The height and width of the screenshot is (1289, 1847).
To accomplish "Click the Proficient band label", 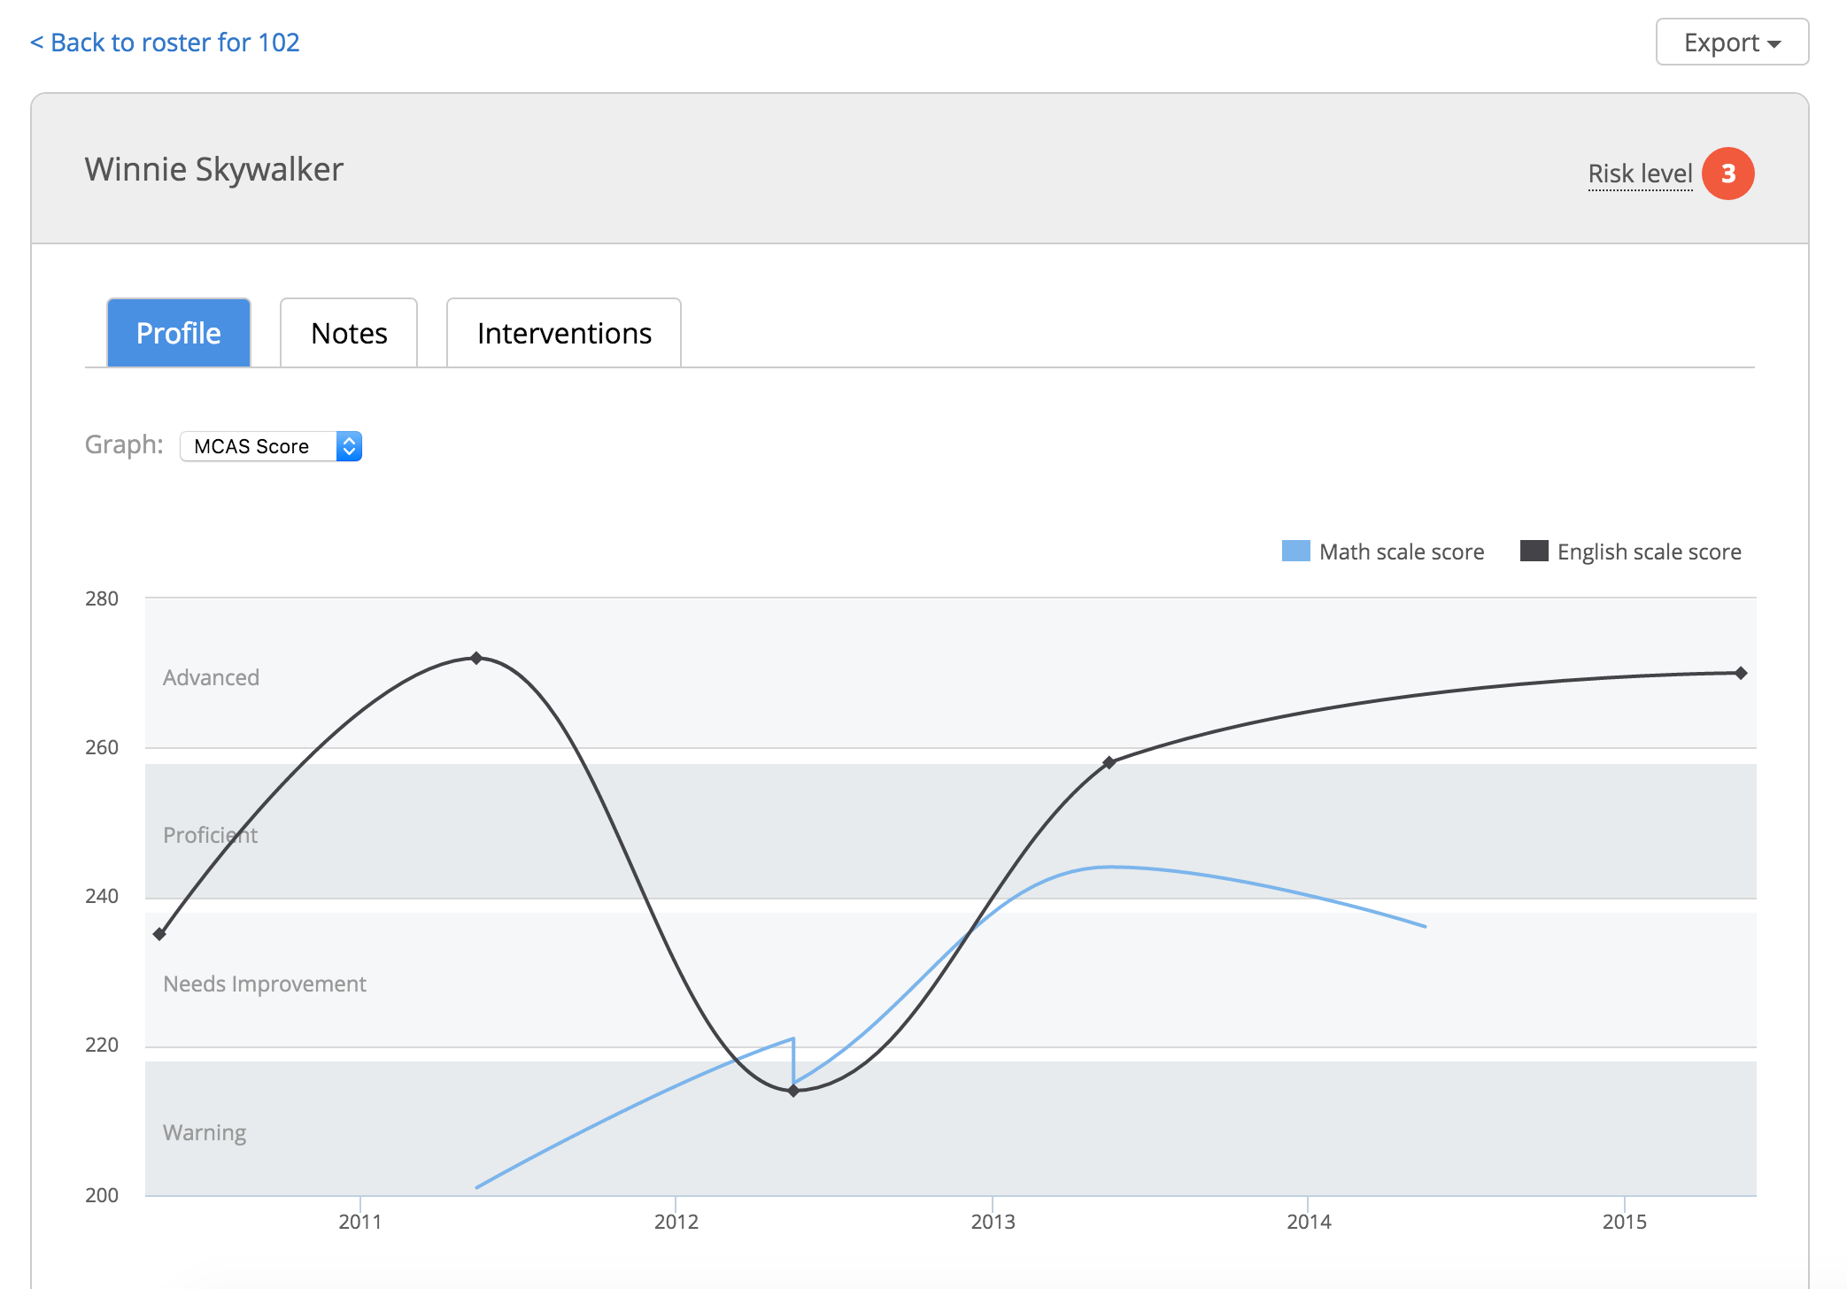I will (x=211, y=835).
